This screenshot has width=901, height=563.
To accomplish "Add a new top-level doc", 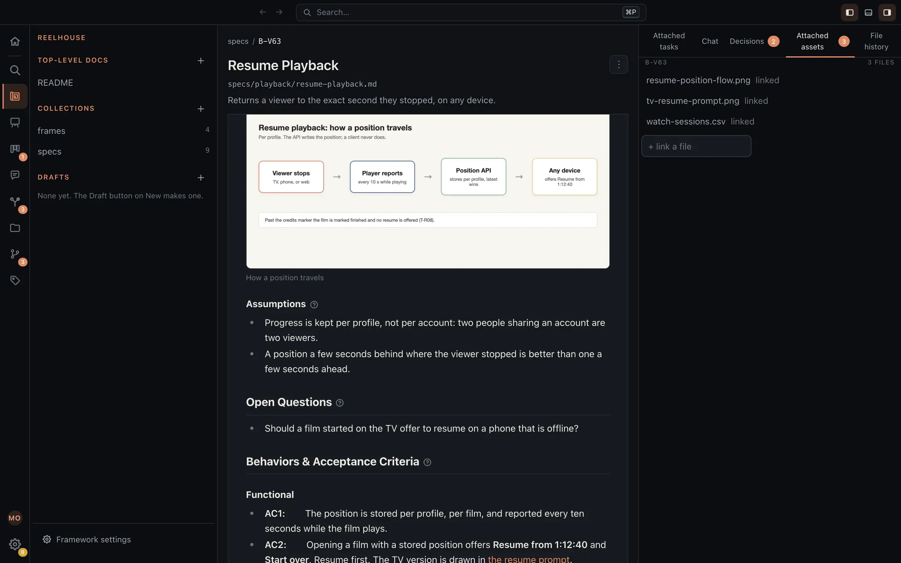I will (201, 60).
